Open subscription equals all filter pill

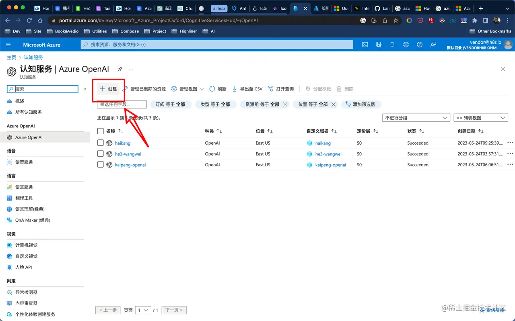coord(171,104)
